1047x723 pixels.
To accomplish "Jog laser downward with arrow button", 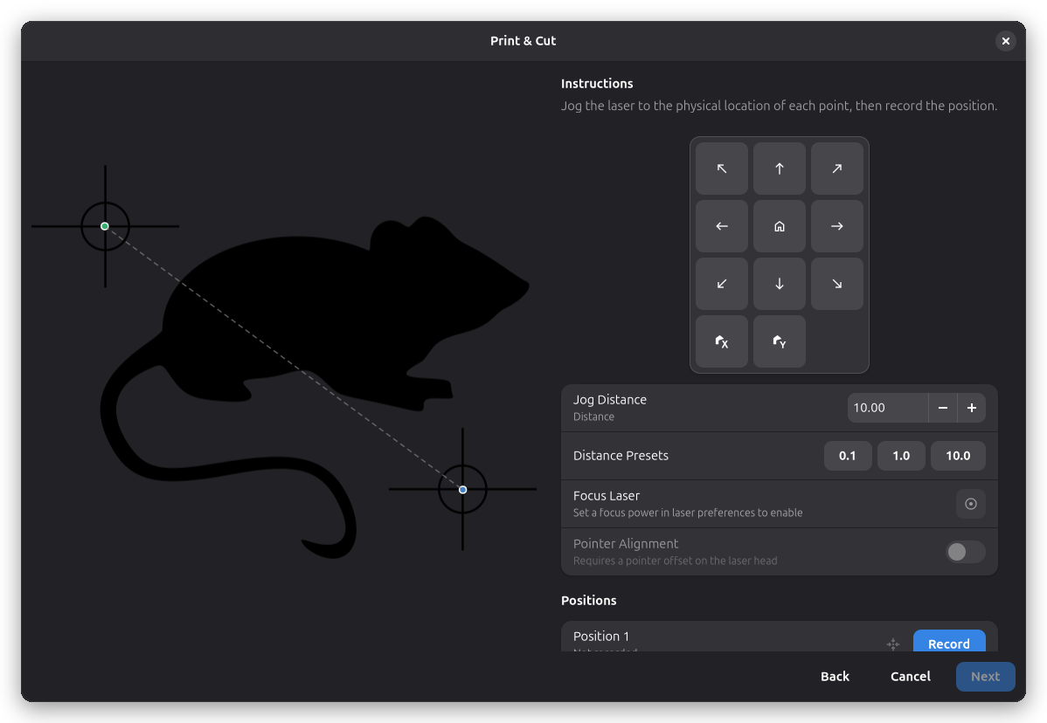I will pos(780,284).
